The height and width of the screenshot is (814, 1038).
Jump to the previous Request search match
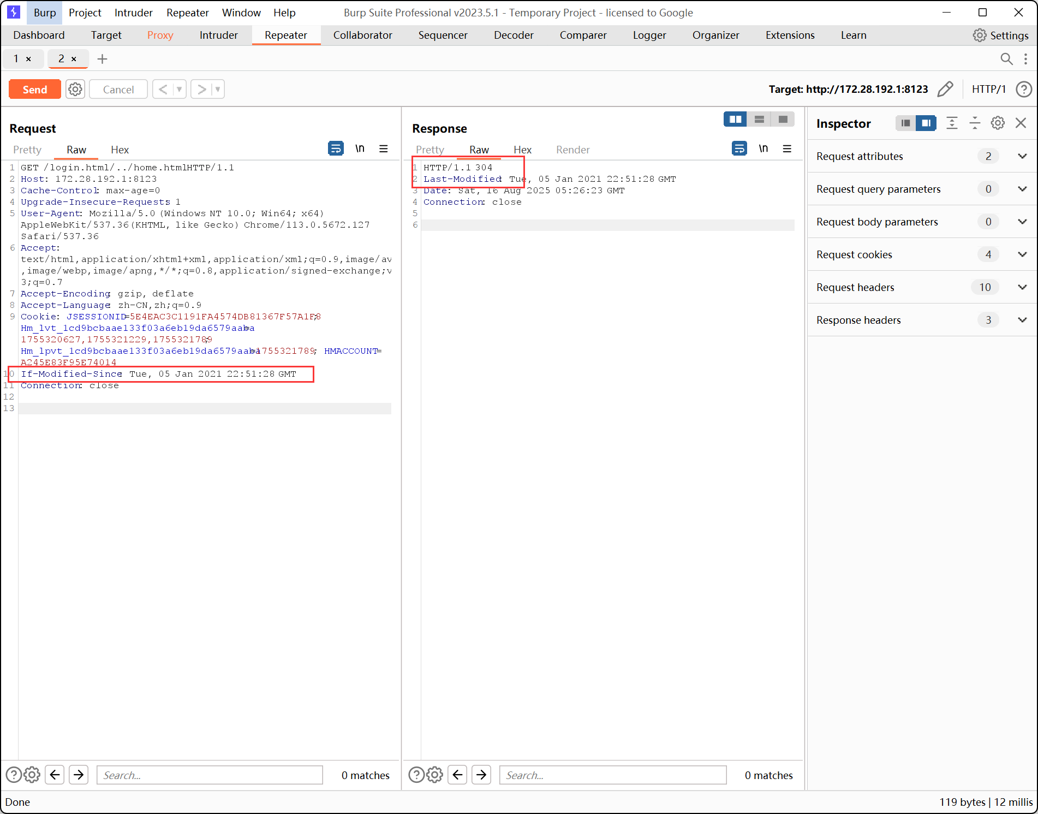coord(55,775)
